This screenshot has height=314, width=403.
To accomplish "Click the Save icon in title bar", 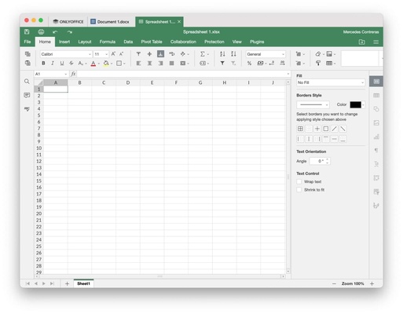I will pos(27,32).
